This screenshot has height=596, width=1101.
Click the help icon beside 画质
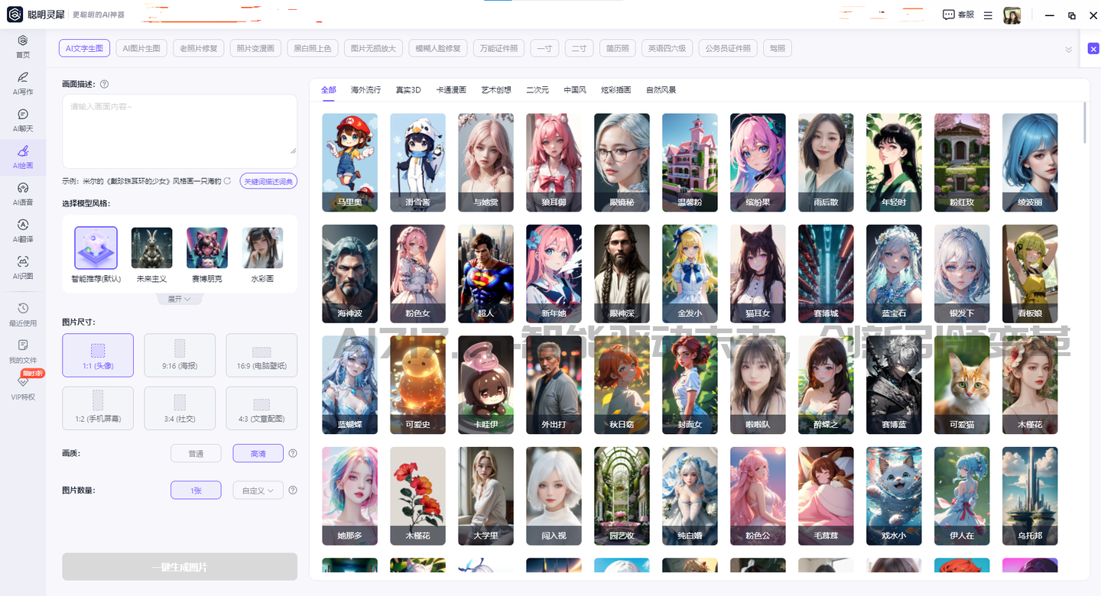[x=293, y=453]
